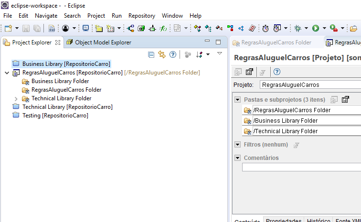
Task: Open the Window menu
Action: [x=172, y=16]
